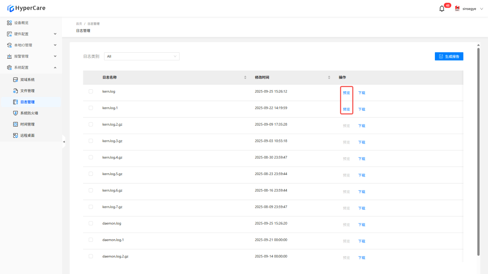Download the kern.log.1 file

(x=361, y=109)
